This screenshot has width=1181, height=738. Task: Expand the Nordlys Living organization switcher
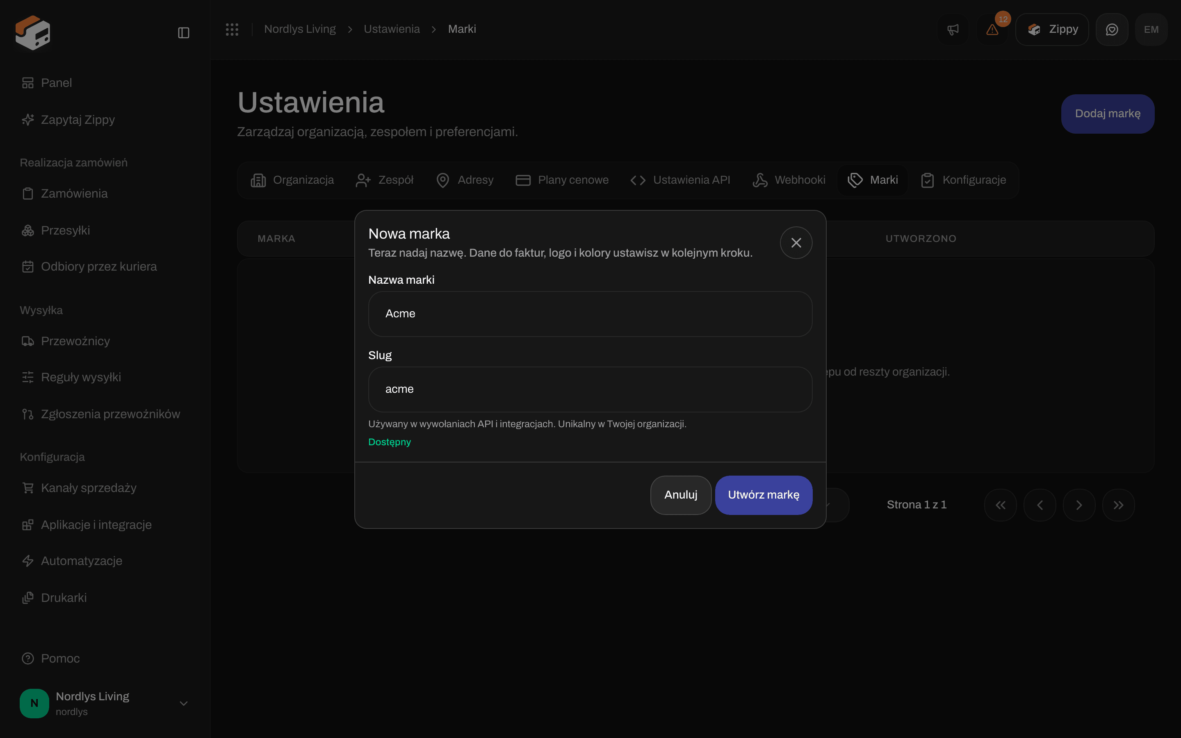(x=105, y=703)
